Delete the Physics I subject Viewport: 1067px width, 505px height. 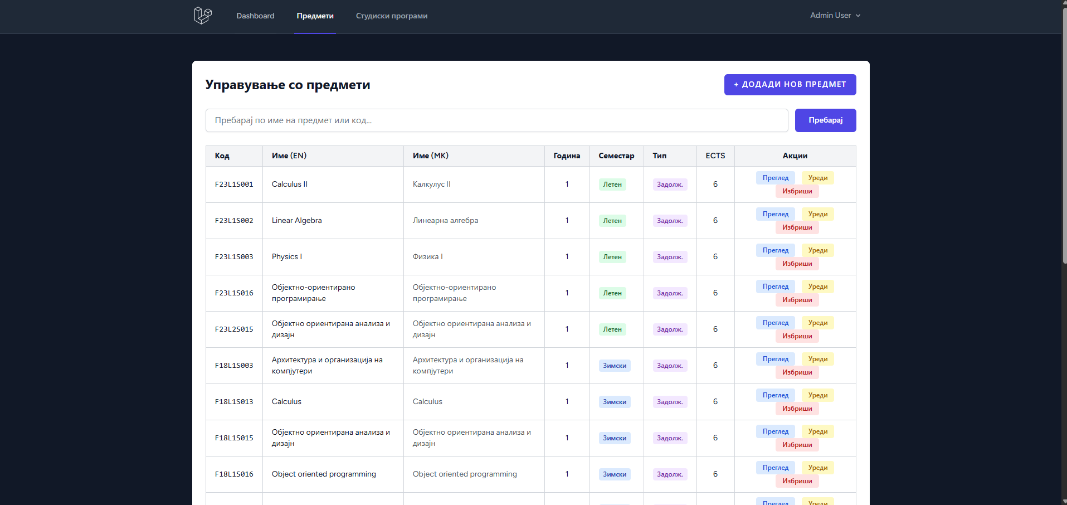point(797,264)
